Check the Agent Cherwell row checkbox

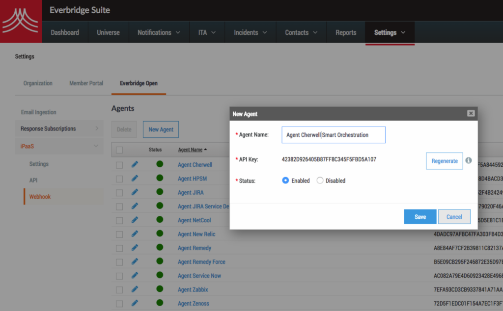coord(119,165)
